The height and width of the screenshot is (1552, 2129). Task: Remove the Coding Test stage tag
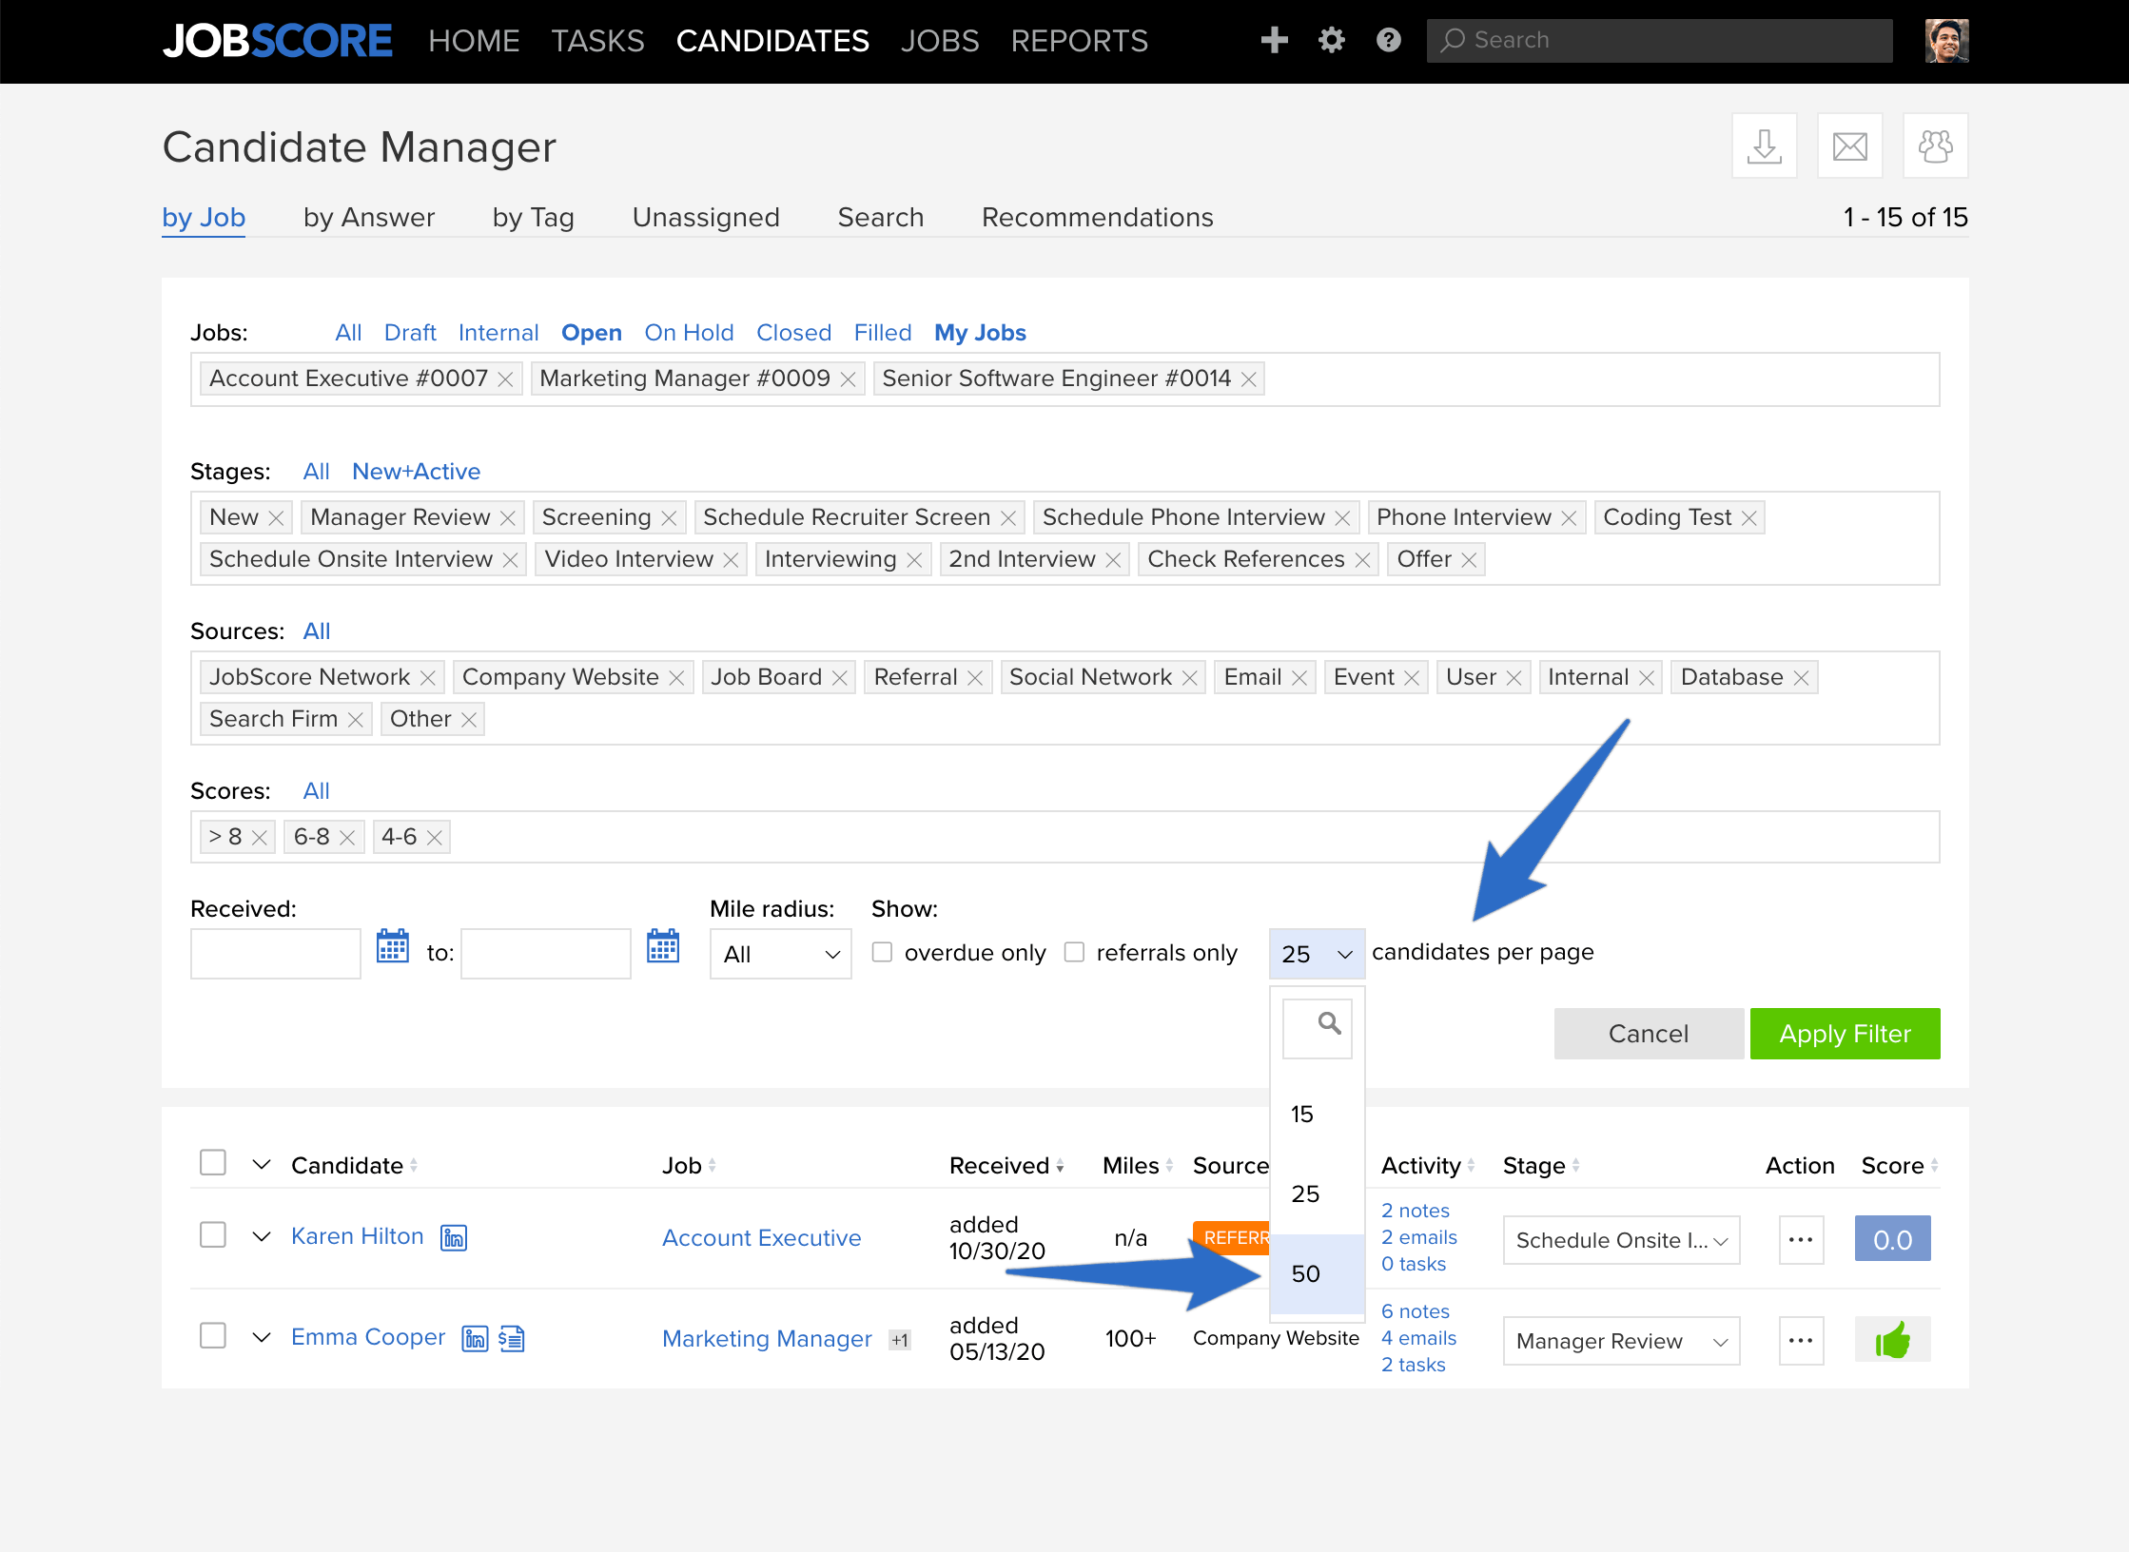click(1748, 518)
